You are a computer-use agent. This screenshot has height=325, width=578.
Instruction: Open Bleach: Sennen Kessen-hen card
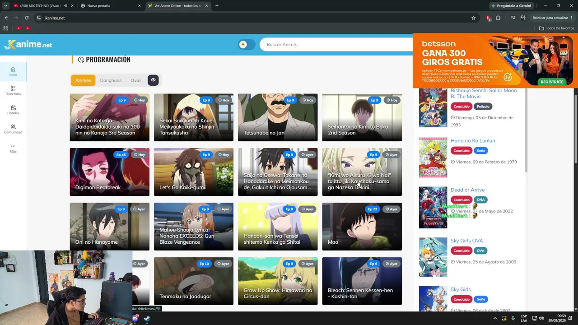tap(362, 281)
